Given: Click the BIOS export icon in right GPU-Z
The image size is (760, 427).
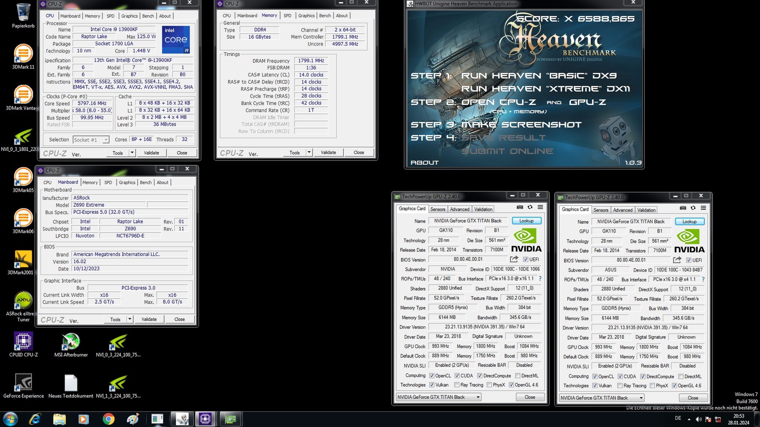Looking at the screenshot, I should (x=677, y=260).
